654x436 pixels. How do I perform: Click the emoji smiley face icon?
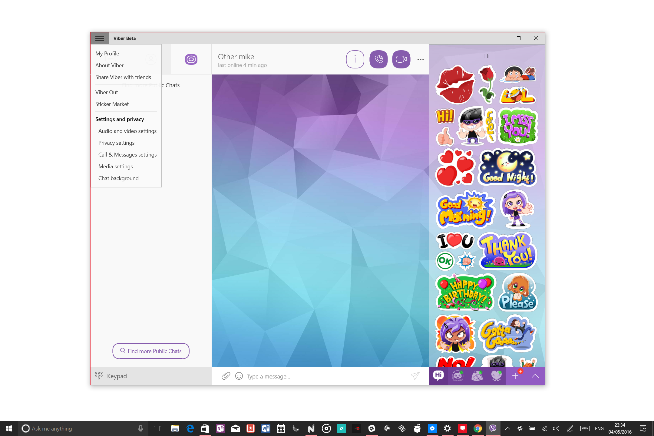coord(239,376)
